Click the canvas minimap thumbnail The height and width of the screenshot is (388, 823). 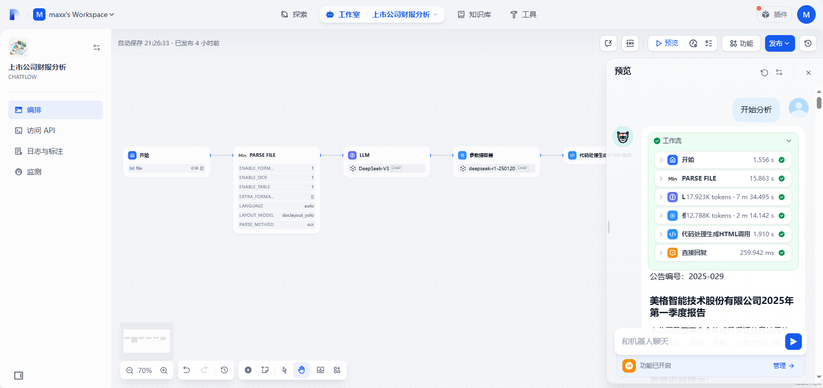147,341
